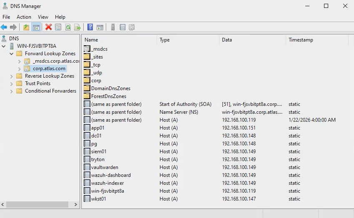Click the tree pane scrollbar left arrow
Screen dimensions: 354x218
click(3, 204)
